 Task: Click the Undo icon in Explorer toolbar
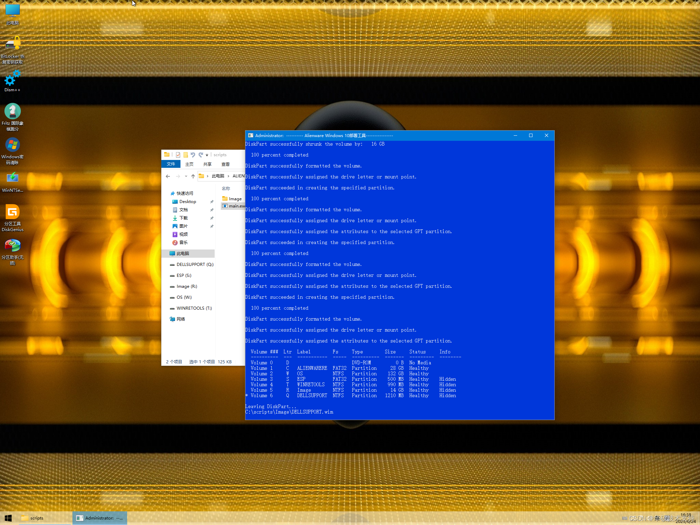point(193,155)
